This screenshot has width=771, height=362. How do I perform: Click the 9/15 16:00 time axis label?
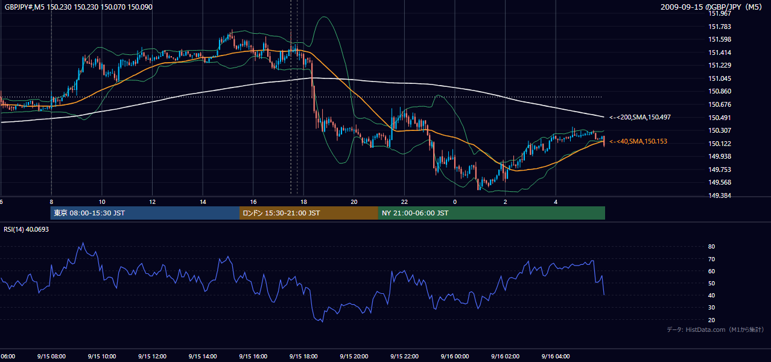[253, 356]
